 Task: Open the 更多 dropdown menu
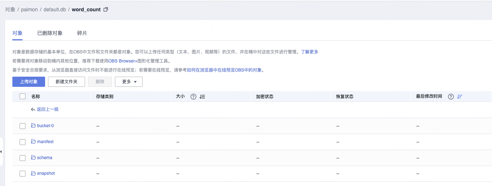click(x=129, y=82)
